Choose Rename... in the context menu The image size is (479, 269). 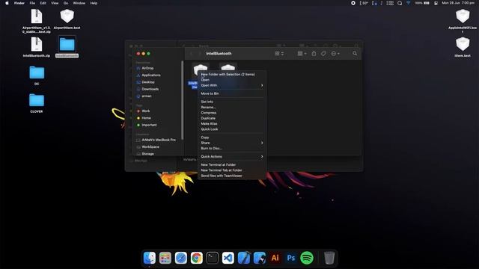(x=232, y=107)
